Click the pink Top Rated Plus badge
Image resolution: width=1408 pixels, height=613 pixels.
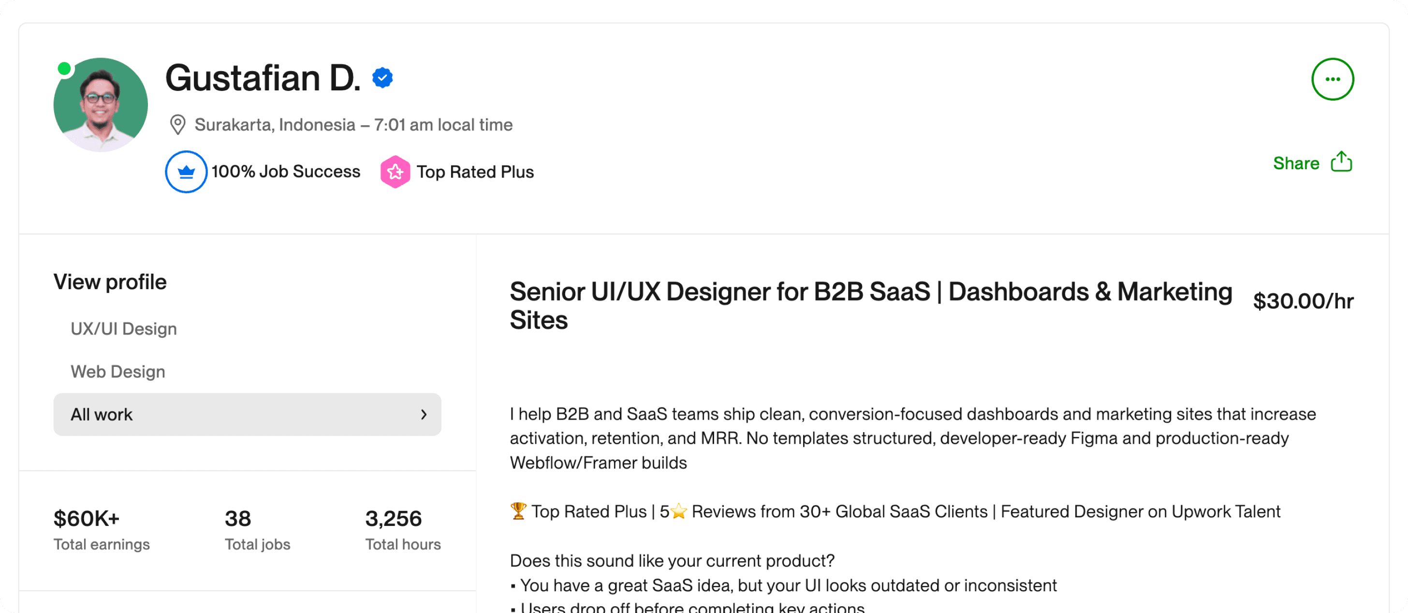pyautogui.click(x=395, y=172)
